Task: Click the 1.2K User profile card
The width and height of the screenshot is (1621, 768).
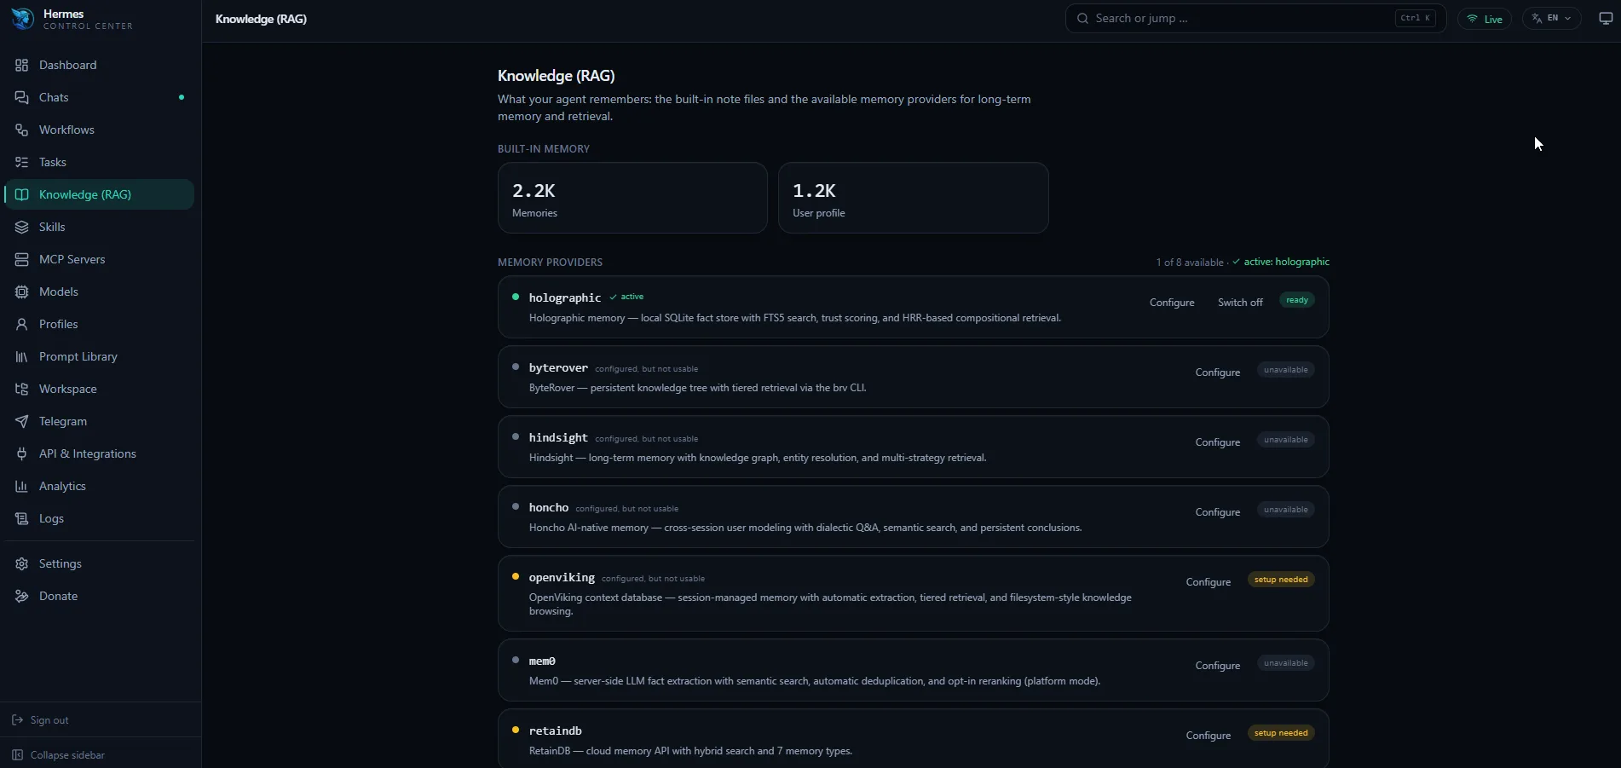Action: coord(913,198)
